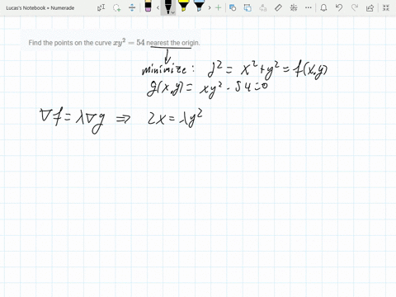Image resolution: width=396 pixels, height=297 pixels.
Task: Share the notebook page
Action: [x=370, y=7]
